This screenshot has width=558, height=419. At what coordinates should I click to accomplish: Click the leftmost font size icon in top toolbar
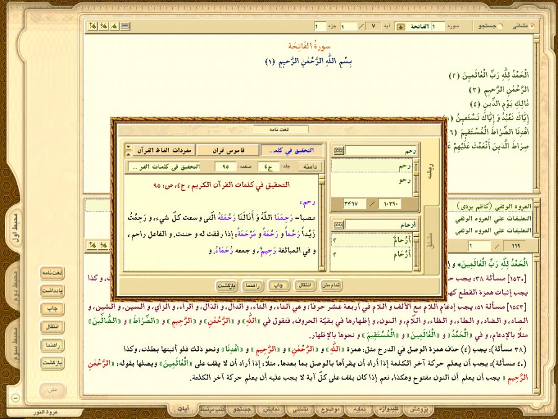(92, 26)
